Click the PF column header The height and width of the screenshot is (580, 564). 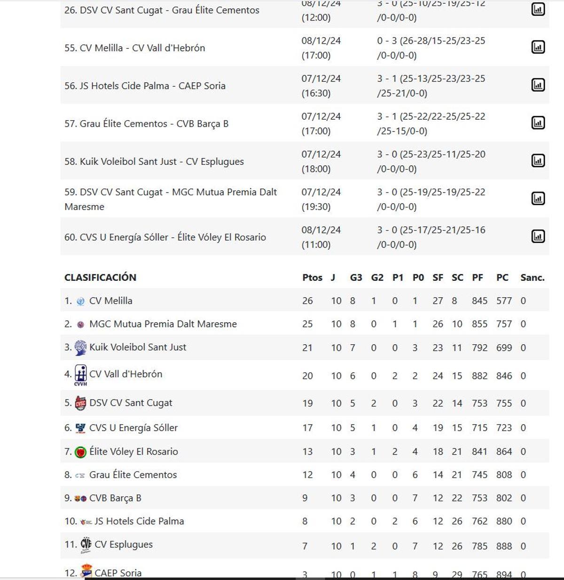[x=478, y=277]
